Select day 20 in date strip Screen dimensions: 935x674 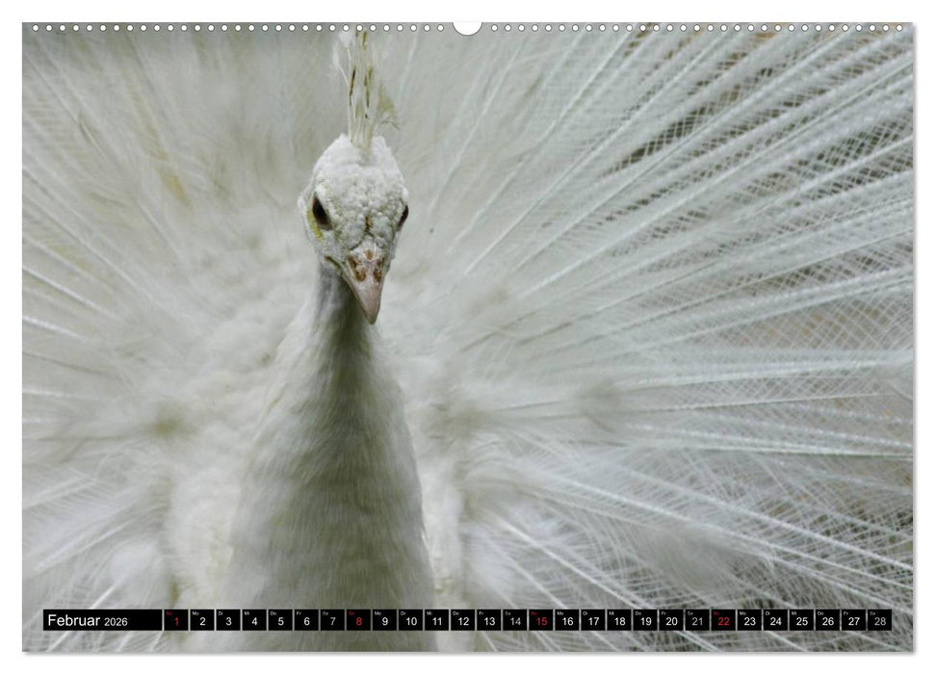tap(671, 621)
